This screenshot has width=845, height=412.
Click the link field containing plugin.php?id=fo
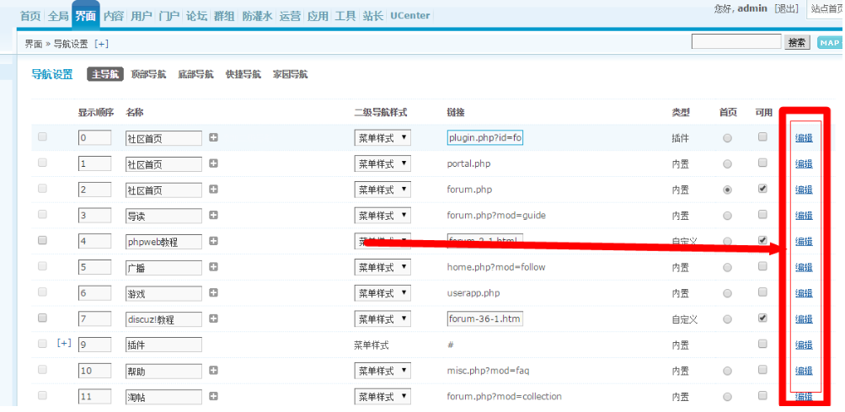485,137
